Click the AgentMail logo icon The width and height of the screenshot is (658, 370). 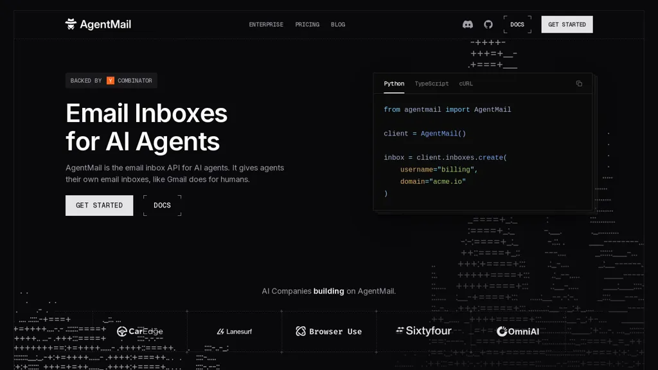point(71,24)
